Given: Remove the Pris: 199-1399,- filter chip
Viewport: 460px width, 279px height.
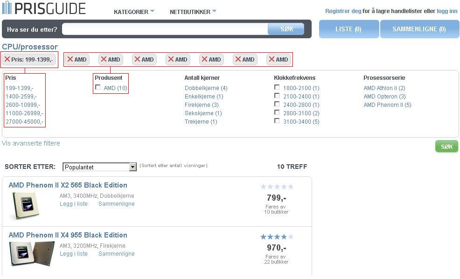Looking at the screenshot, I should point(29,60).
